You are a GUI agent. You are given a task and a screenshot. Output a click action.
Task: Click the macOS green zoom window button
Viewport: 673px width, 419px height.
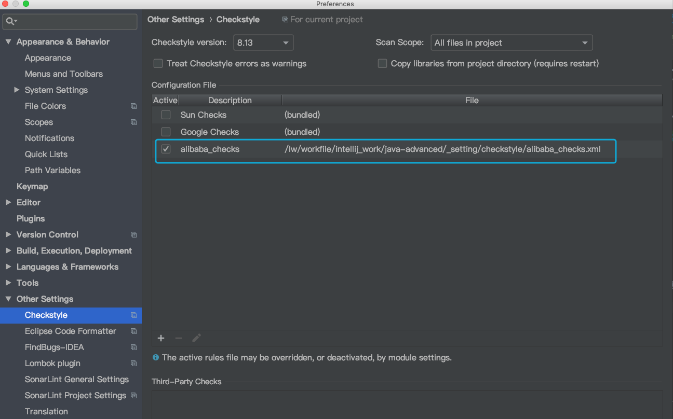tap(26, 4)
